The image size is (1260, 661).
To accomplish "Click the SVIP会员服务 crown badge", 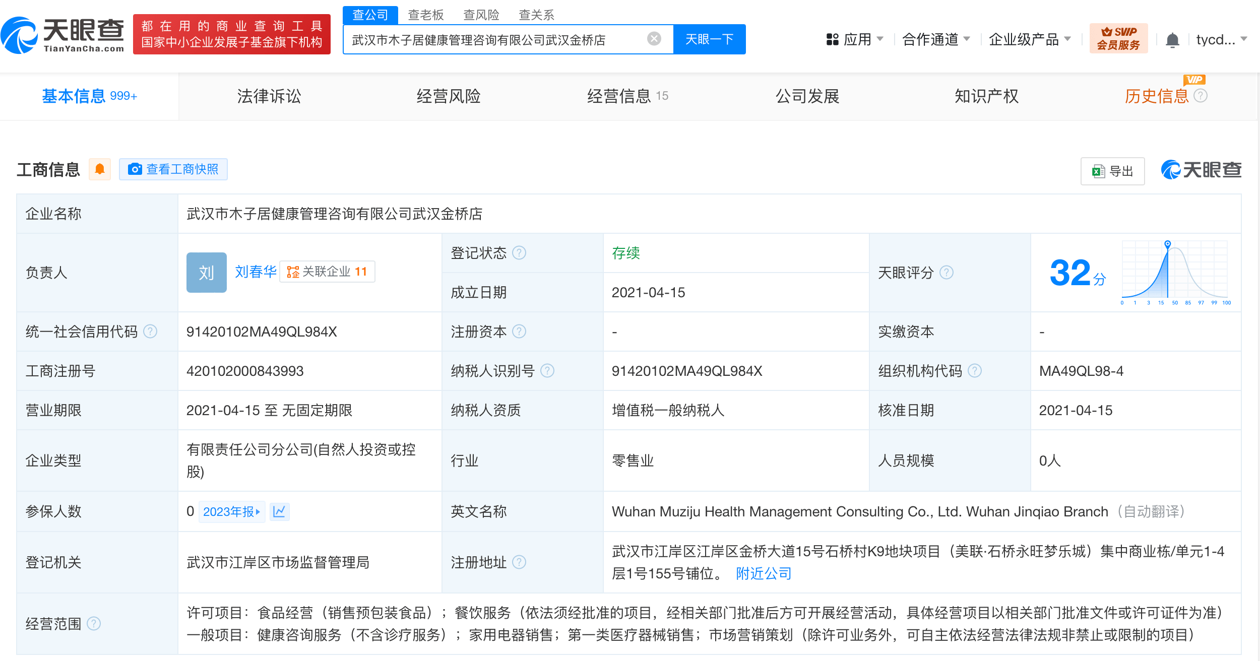I will (1118, 38).
